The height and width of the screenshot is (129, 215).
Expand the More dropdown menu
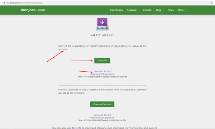[x=182, y=10]
